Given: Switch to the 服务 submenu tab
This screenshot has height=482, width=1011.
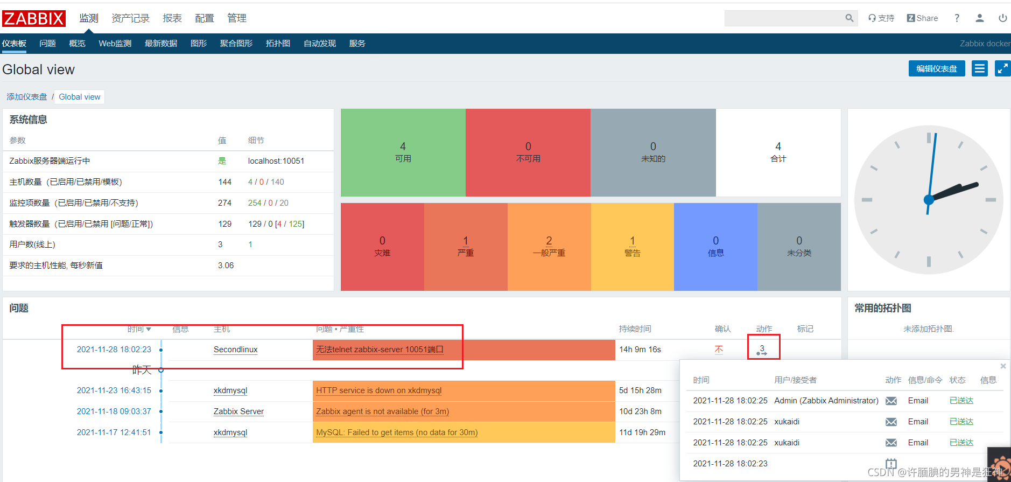Looking at the screenshot, I should (357, 44).
